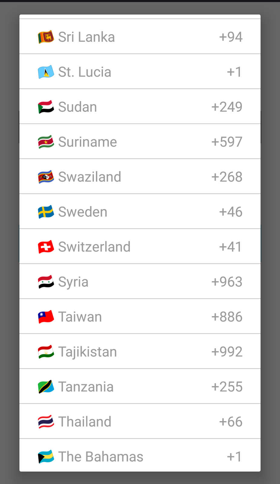
Task: Pick the +886 Taiwan code
Action: [227, 317]
